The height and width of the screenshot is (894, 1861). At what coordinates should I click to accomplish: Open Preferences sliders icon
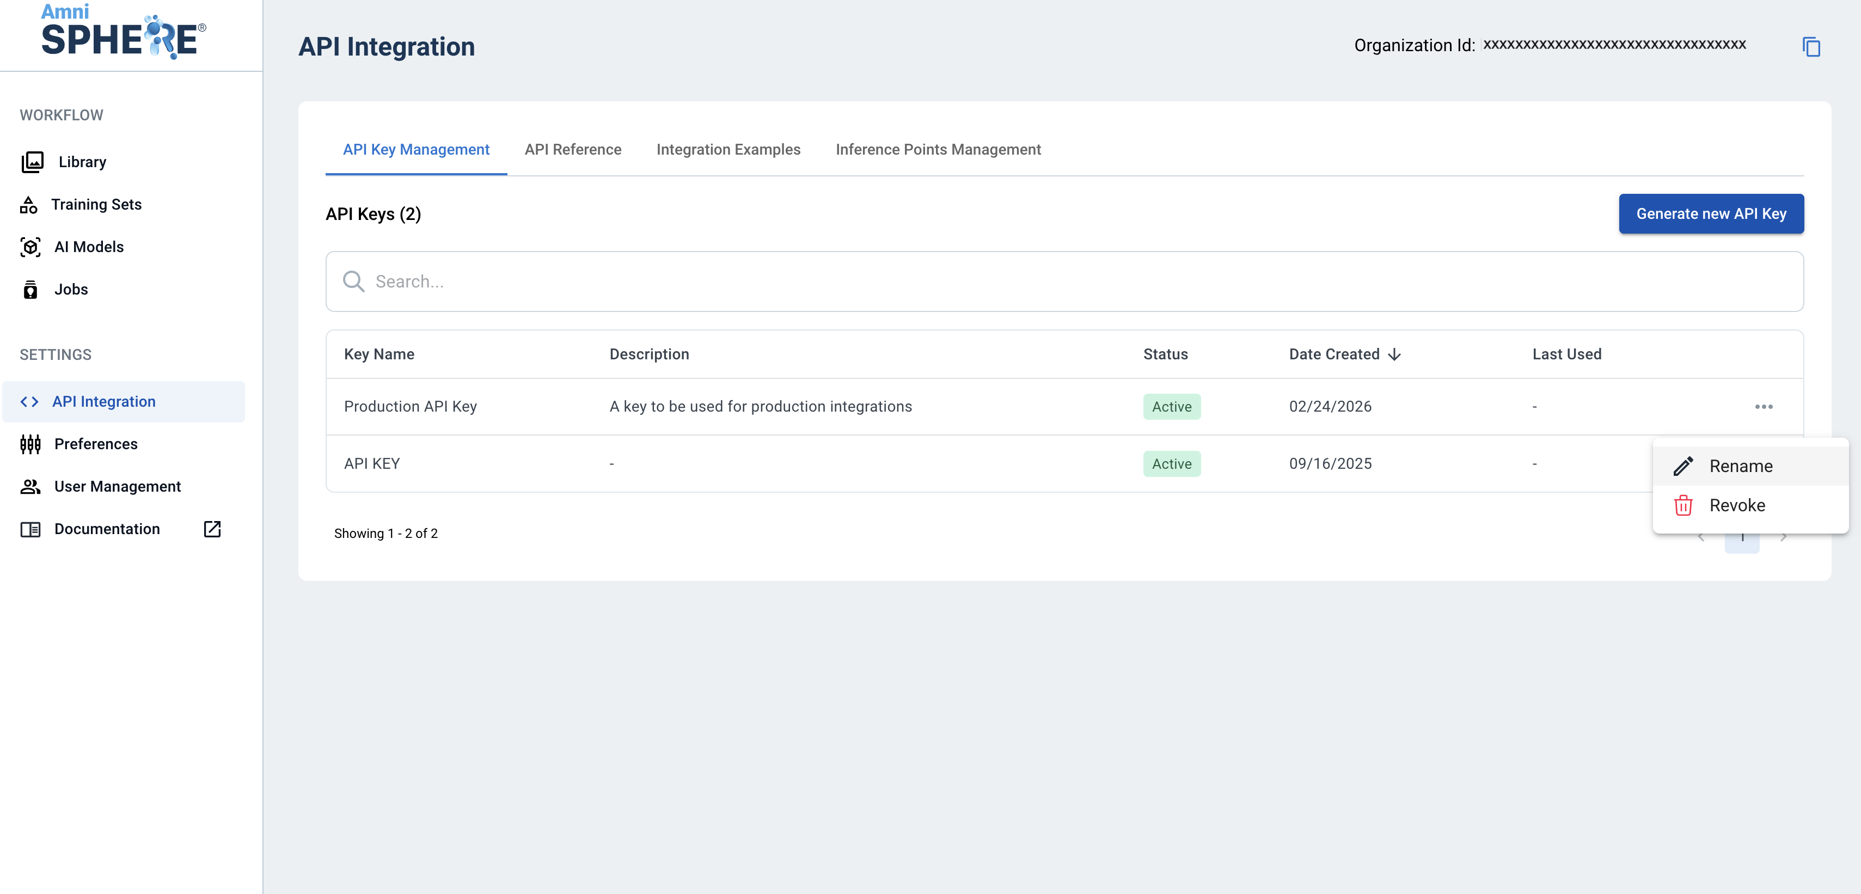click(30, 444)
